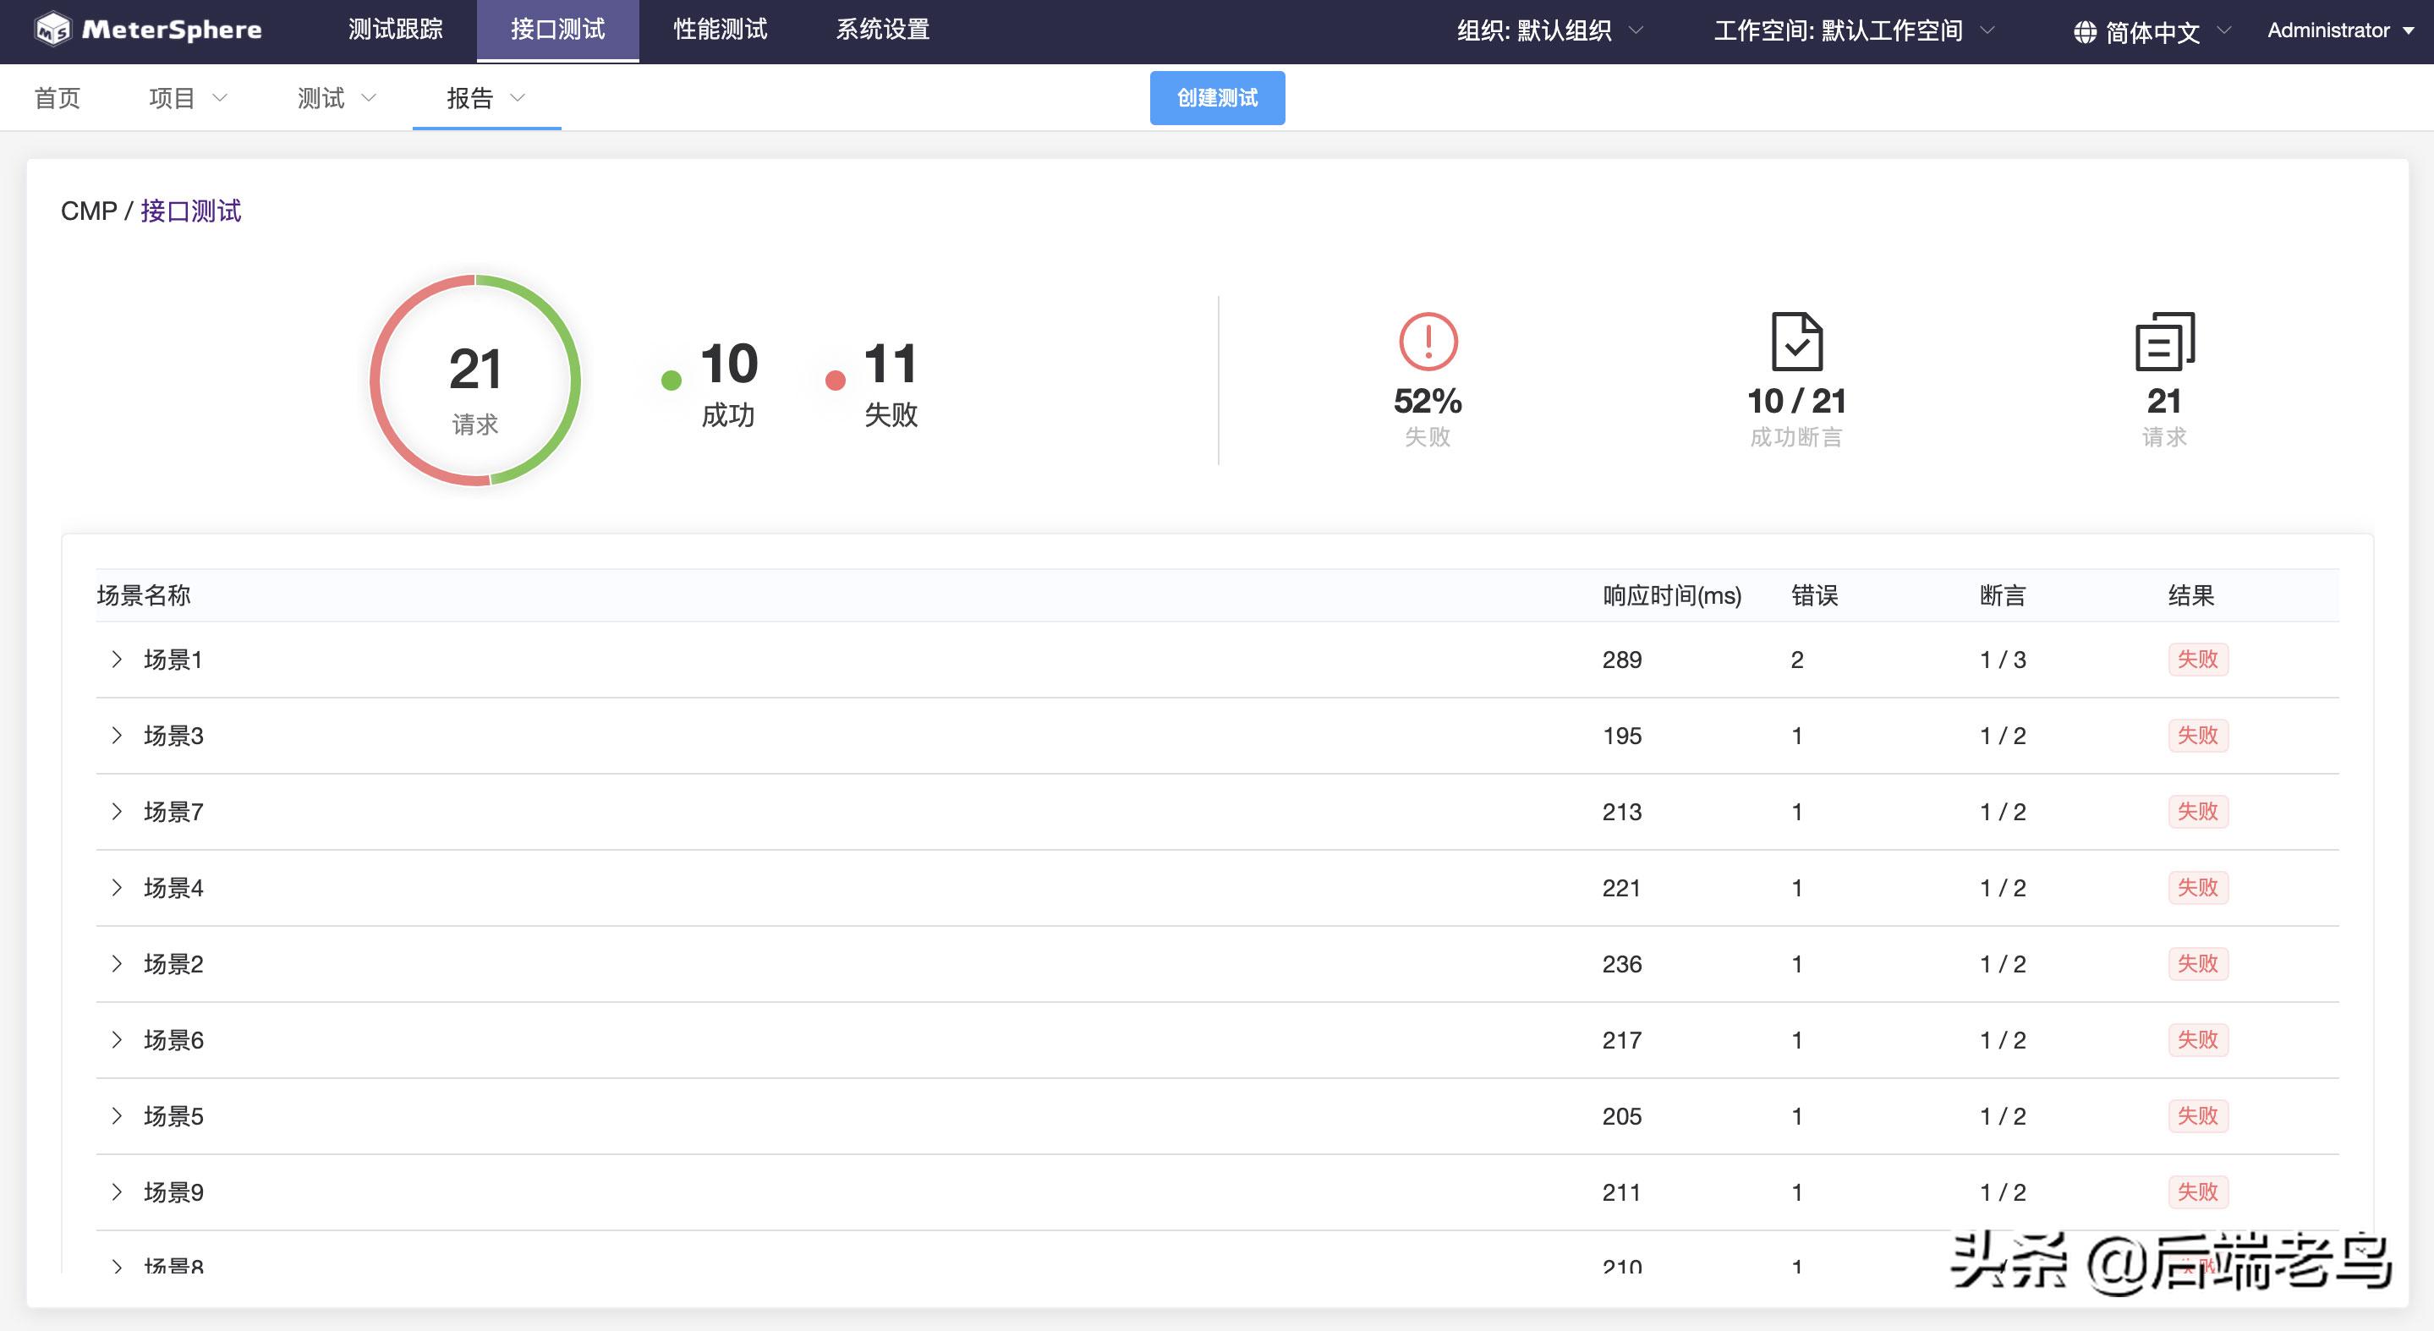Click the total requests documents icon
This screenshot has width=2434, height=1331.
[2163, 341]
